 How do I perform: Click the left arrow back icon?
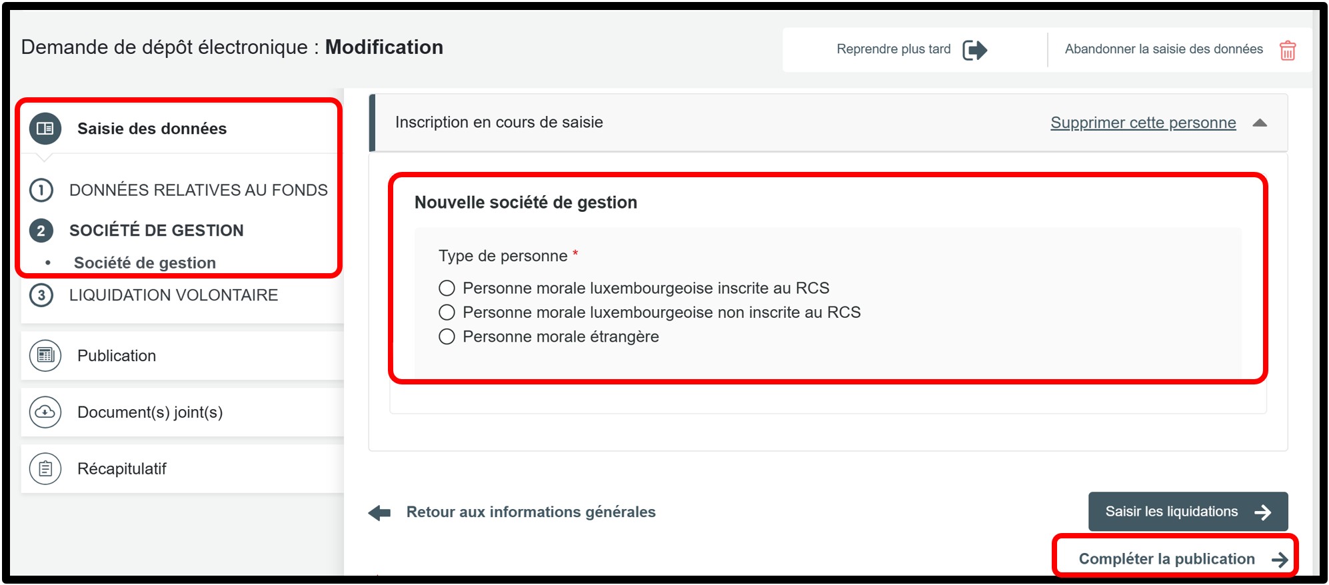pyautogui.click(x=380, y=512)
